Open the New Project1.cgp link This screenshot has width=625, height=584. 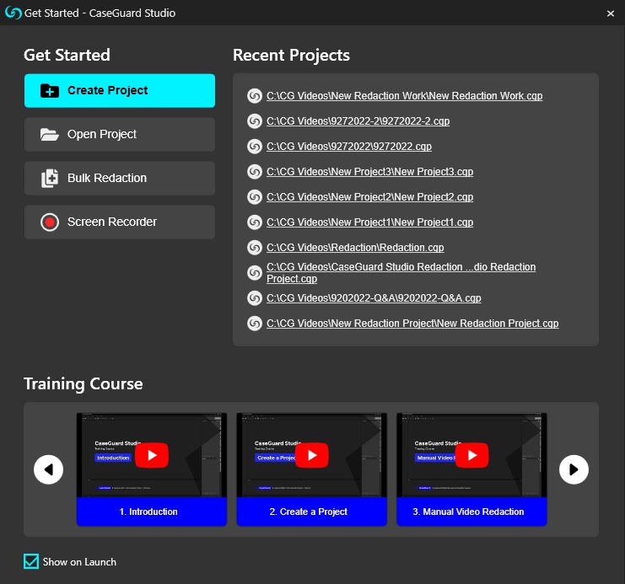coord(369,222)
